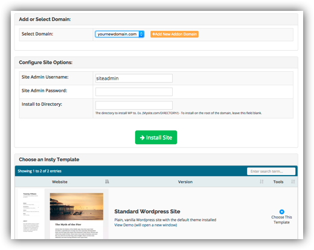Open the View Demo link
Screen dimensions: 314x250
click(x=146, y=225)
